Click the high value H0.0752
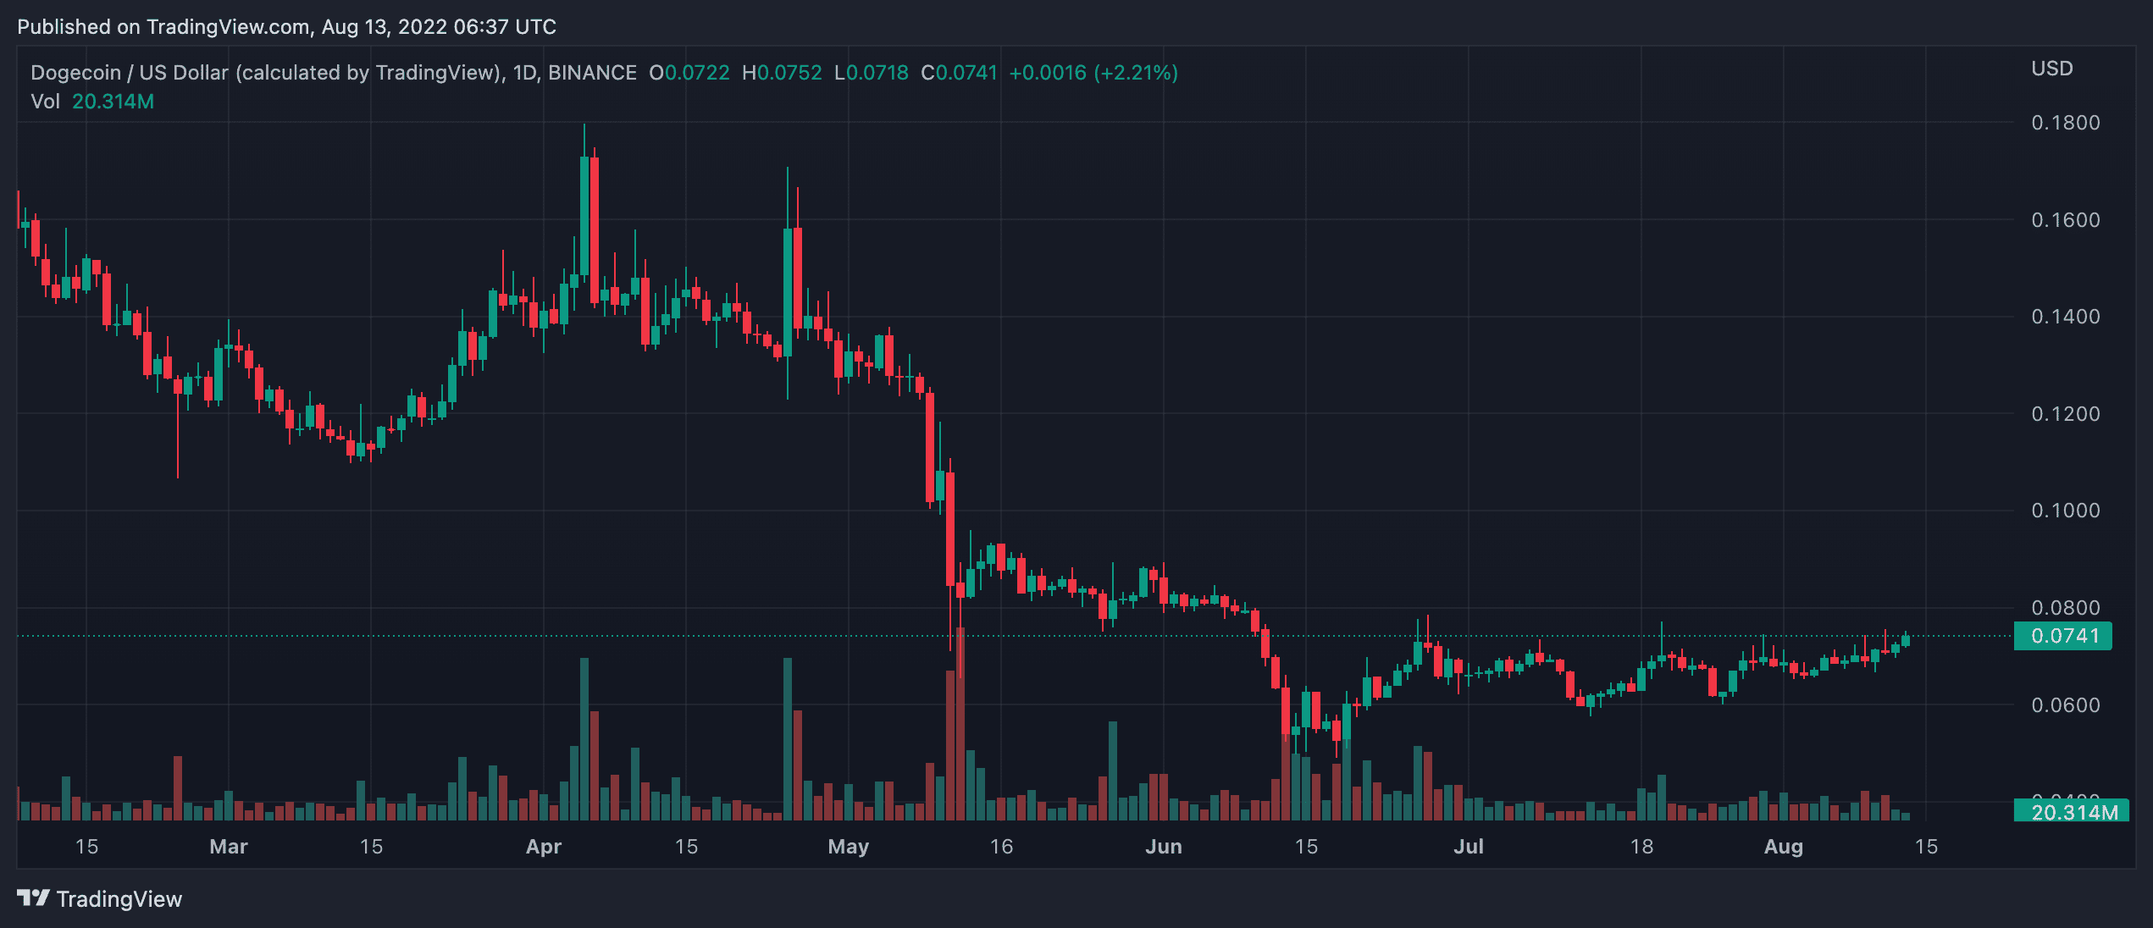This screenshot has height=928, width=2153. pyautogui.click(x=782, y=73)
